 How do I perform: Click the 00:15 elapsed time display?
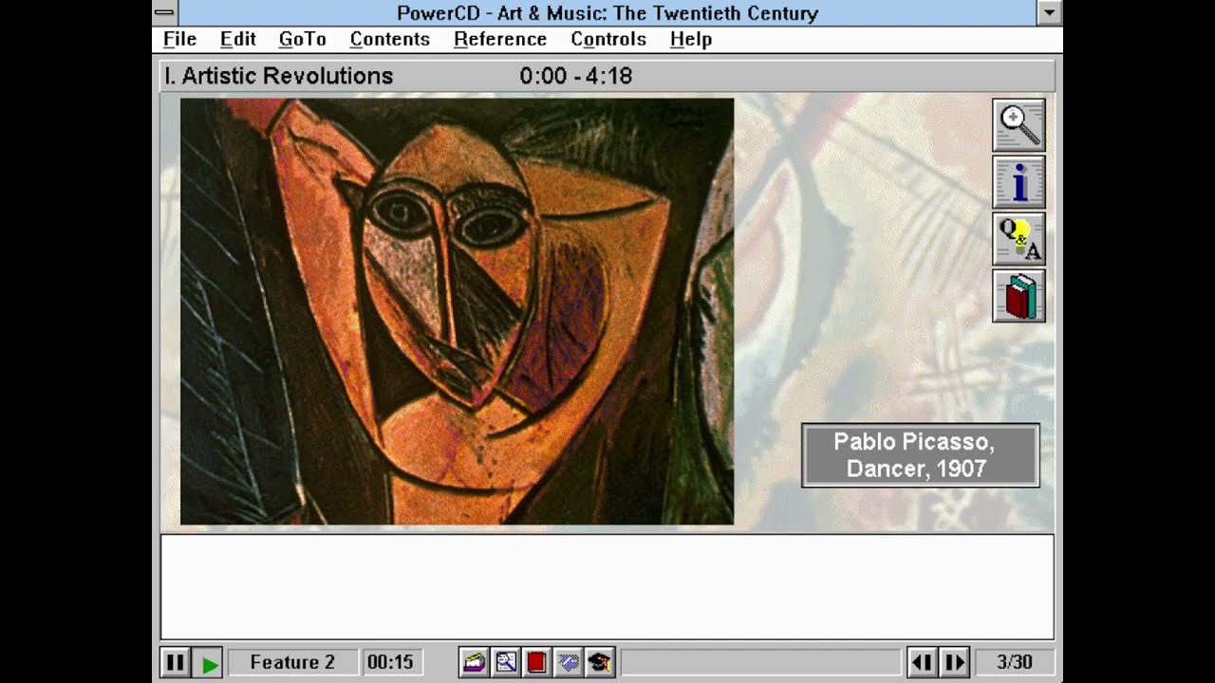[x=391, y=662]
